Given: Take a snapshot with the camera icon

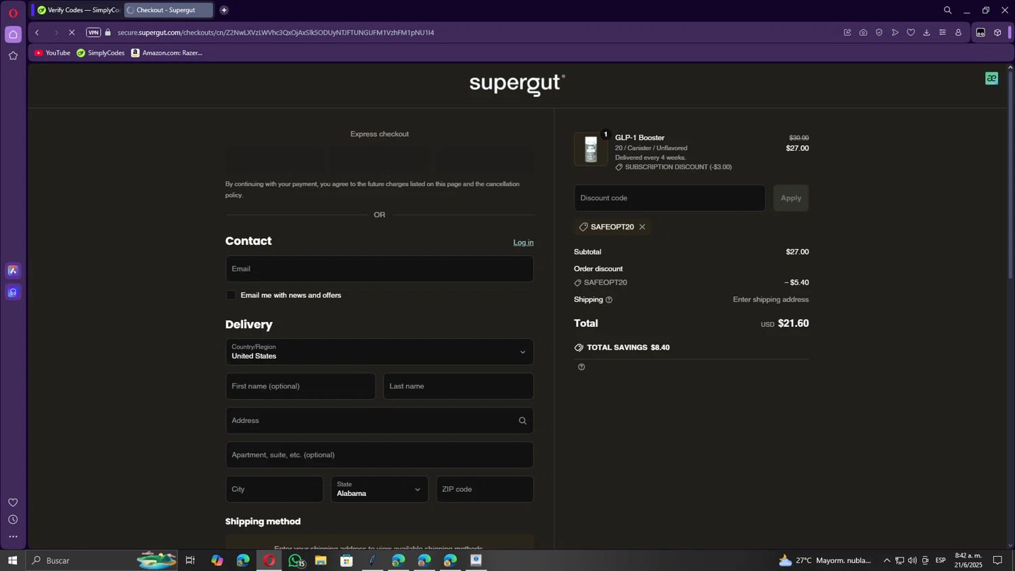Looking at the screenshot, I should 863,32.
